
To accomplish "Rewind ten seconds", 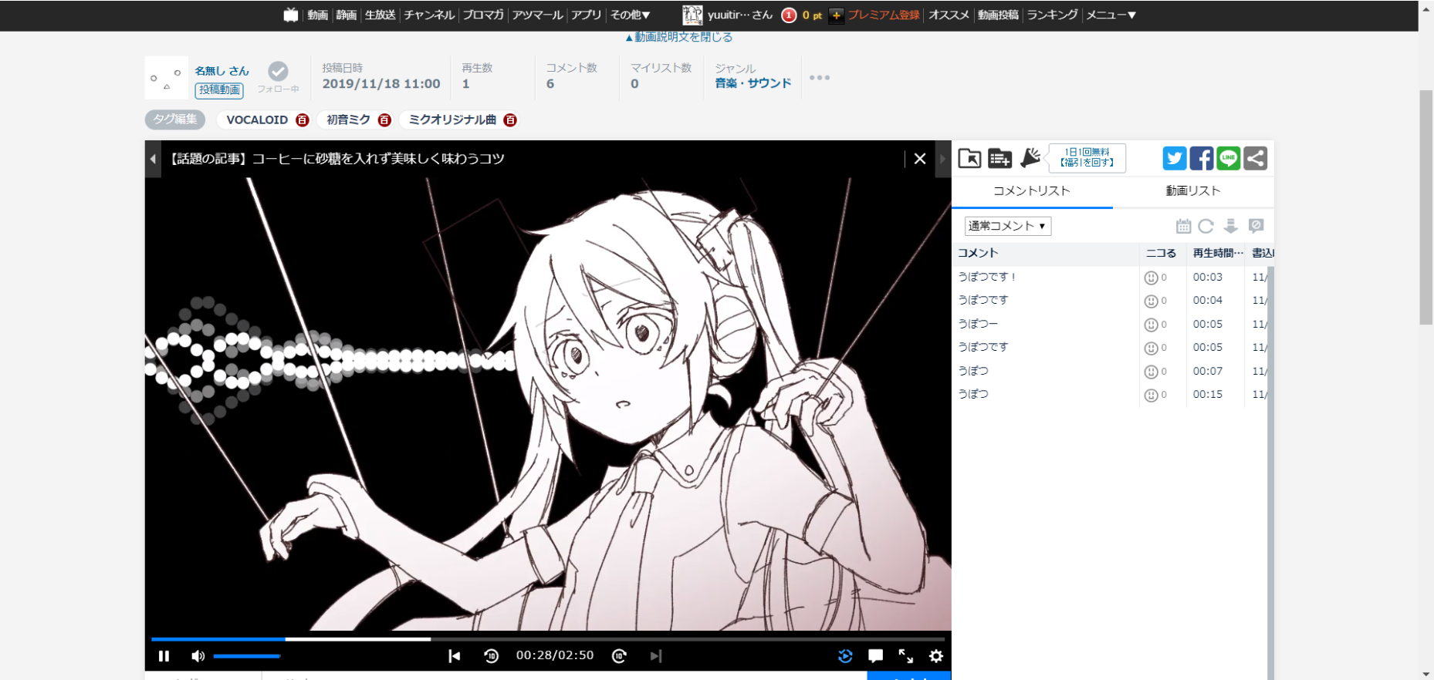I will pyautogui.click(x=491, y=656).
